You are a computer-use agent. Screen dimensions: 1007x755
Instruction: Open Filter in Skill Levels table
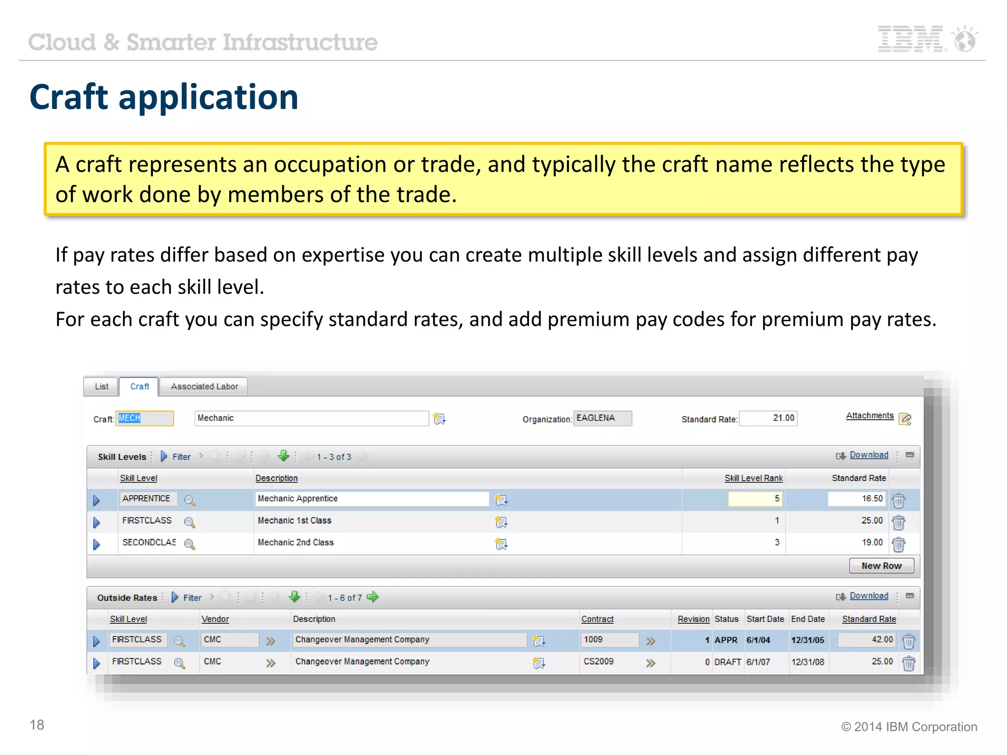point(181,457)
